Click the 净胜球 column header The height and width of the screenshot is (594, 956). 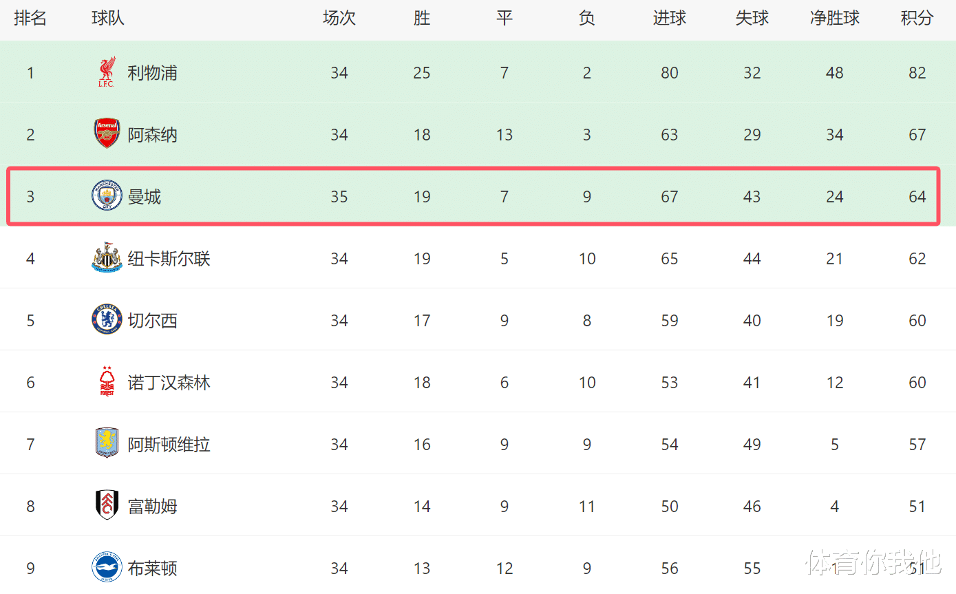click(x=834, y=19)
